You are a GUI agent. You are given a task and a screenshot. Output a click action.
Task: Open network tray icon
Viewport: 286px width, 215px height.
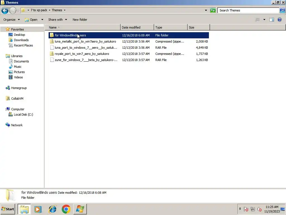[x=252, y=209]
